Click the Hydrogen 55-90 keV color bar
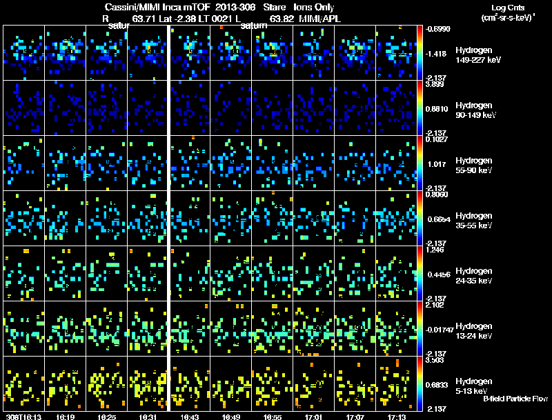552x420 pixels. click(x=420, y=163)
